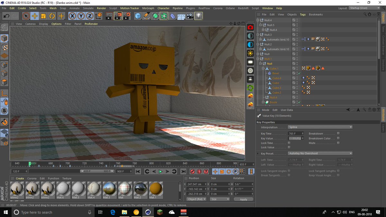Select the Live Selection tool
386x217 pixels.
click(26, 16)
